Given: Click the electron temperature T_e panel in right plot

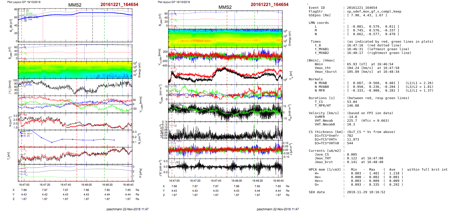Looking at the screenshot, I should (225, 75).
